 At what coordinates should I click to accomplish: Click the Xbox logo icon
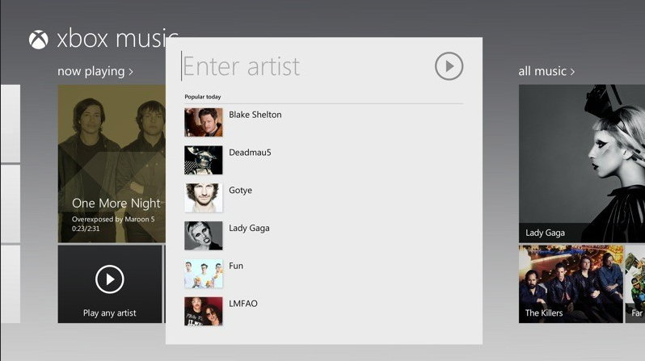[x=38, y=40]
